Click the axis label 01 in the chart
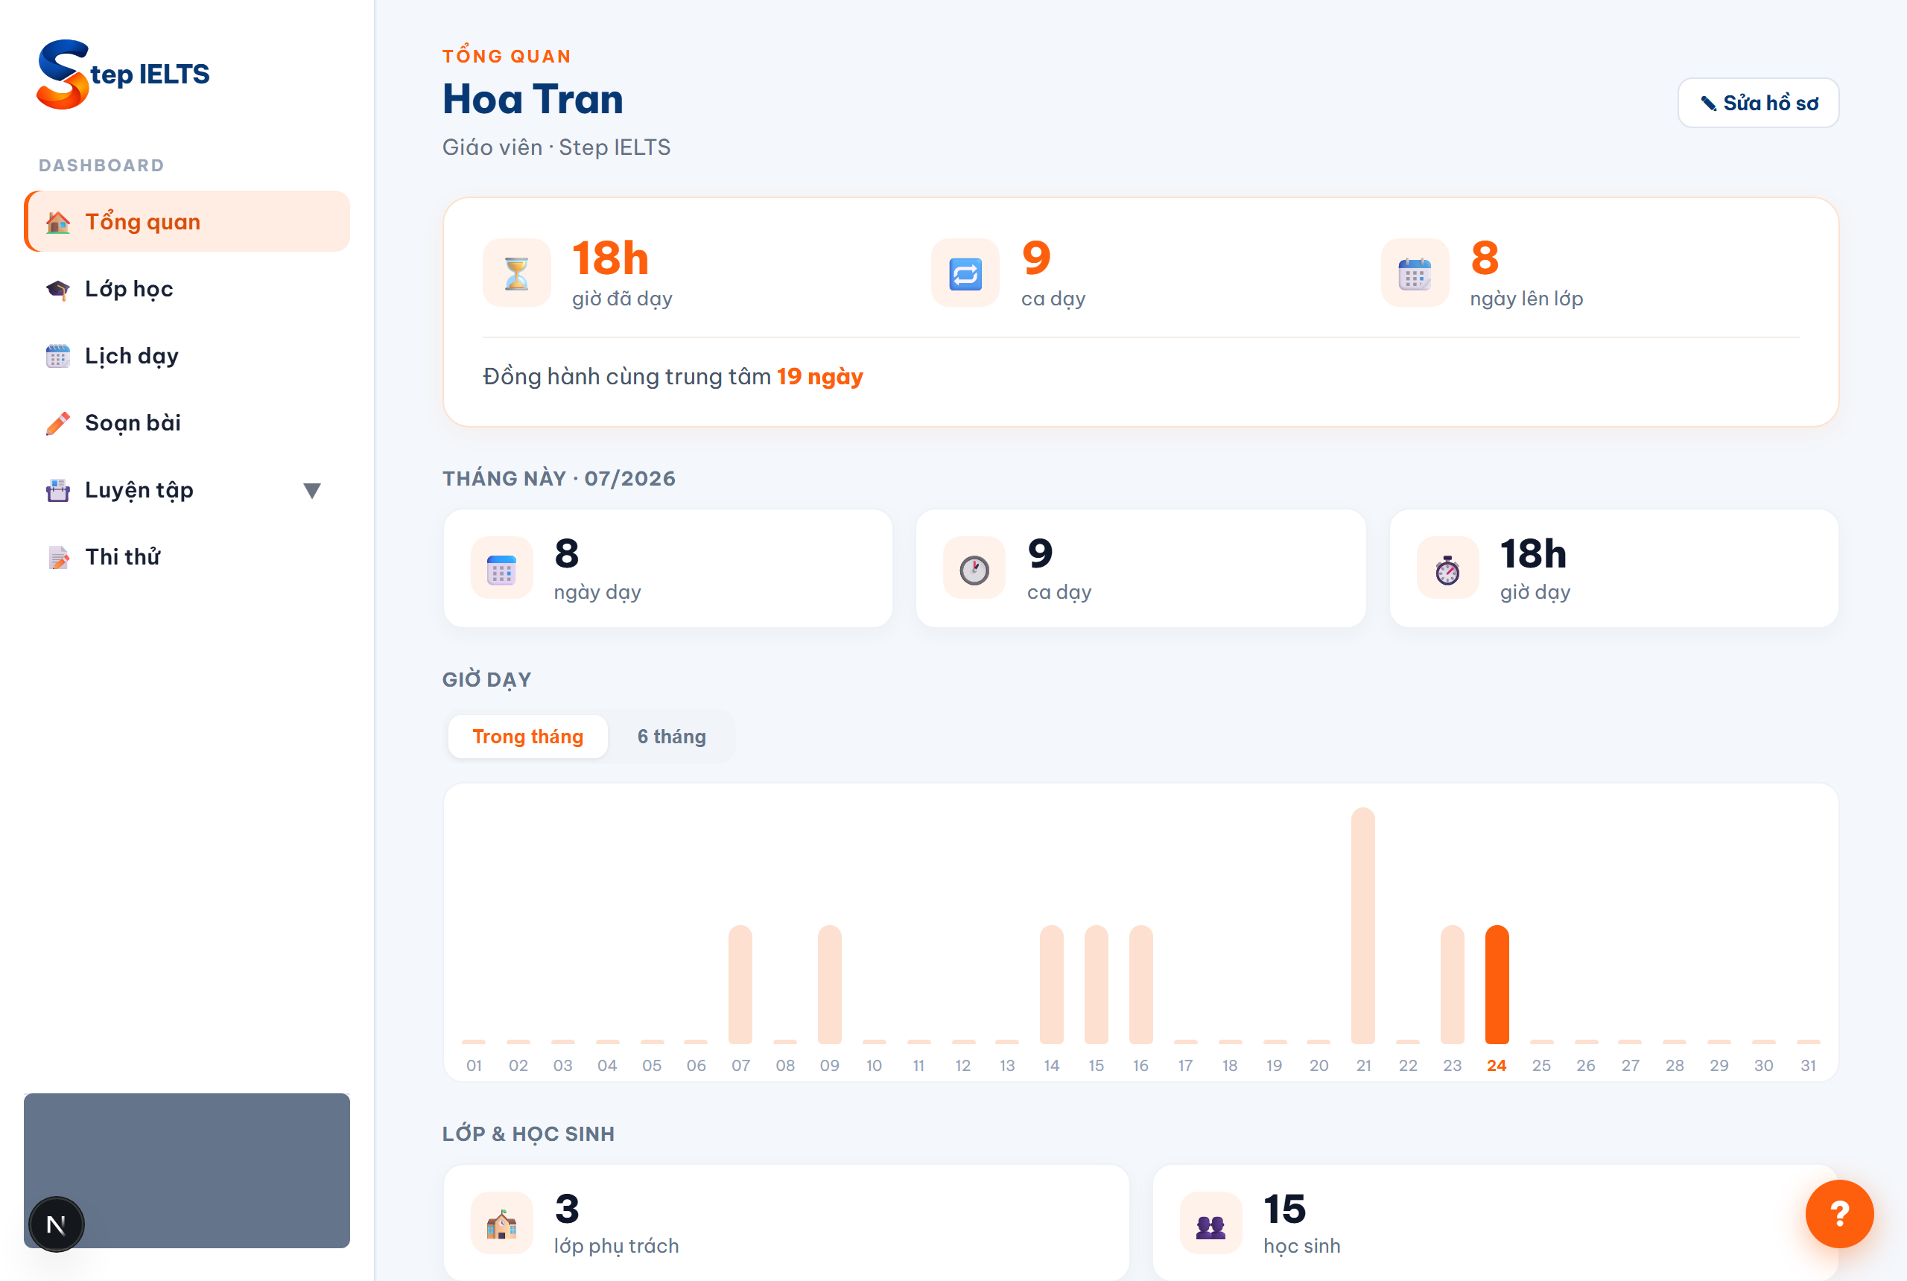 (x=474, y=1065)
